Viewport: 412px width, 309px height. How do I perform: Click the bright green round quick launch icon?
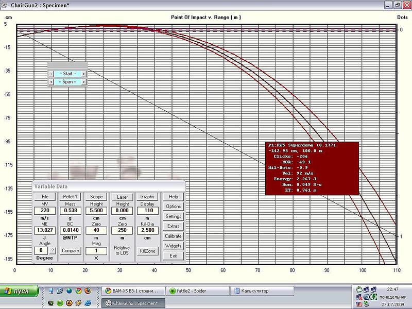click(60, 303)
